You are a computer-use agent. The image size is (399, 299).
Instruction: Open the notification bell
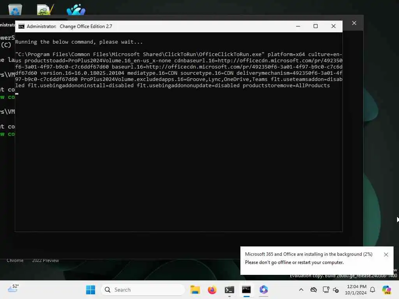tap(373, 290)
